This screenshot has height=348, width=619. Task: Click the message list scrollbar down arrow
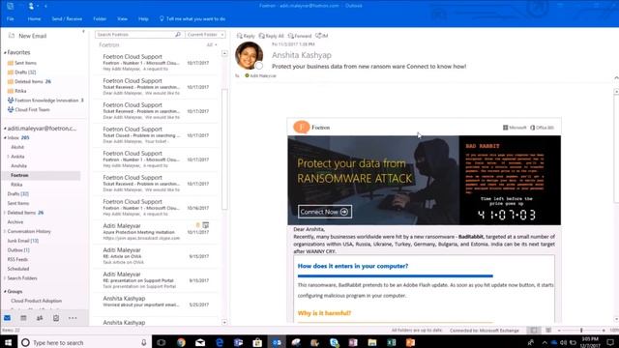[224, 322]
